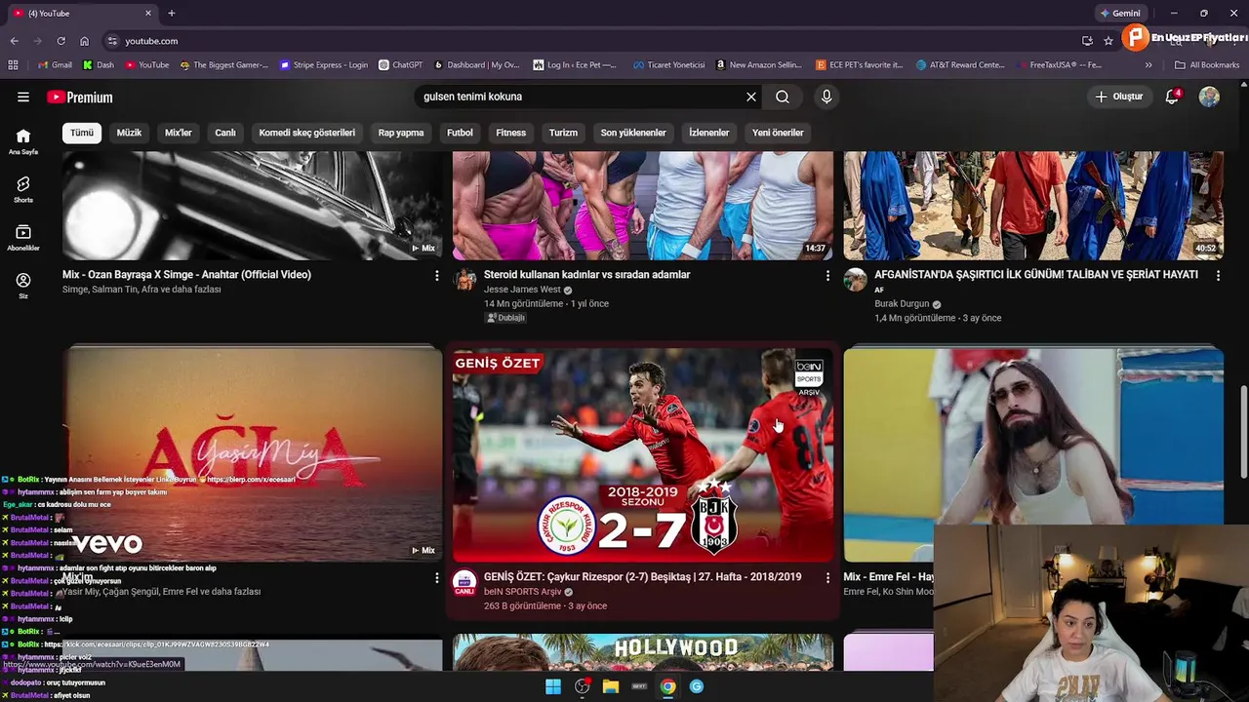The height and width of the screenshot is (702, 1249).
Task: Open the Hollywood video thumbnail
Action: click(x=643, y=652)
